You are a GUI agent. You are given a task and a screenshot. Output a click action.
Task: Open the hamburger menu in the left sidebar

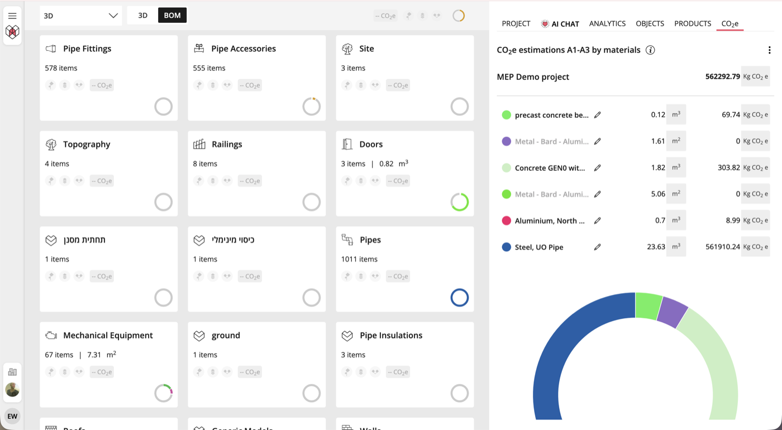[x=12, y=16]
